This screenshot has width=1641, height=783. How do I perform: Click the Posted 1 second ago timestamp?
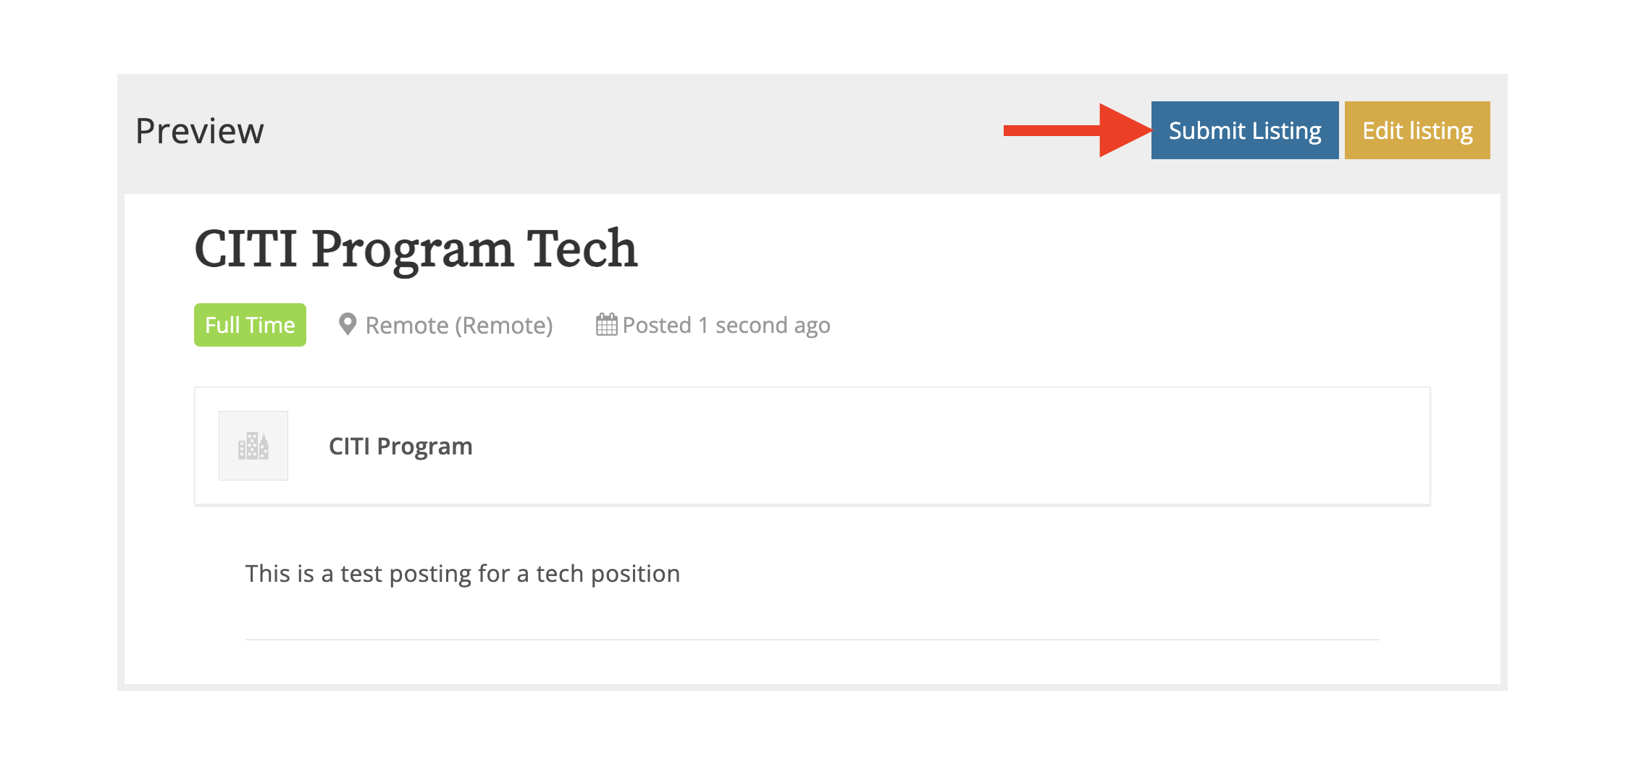coord(726,325)
